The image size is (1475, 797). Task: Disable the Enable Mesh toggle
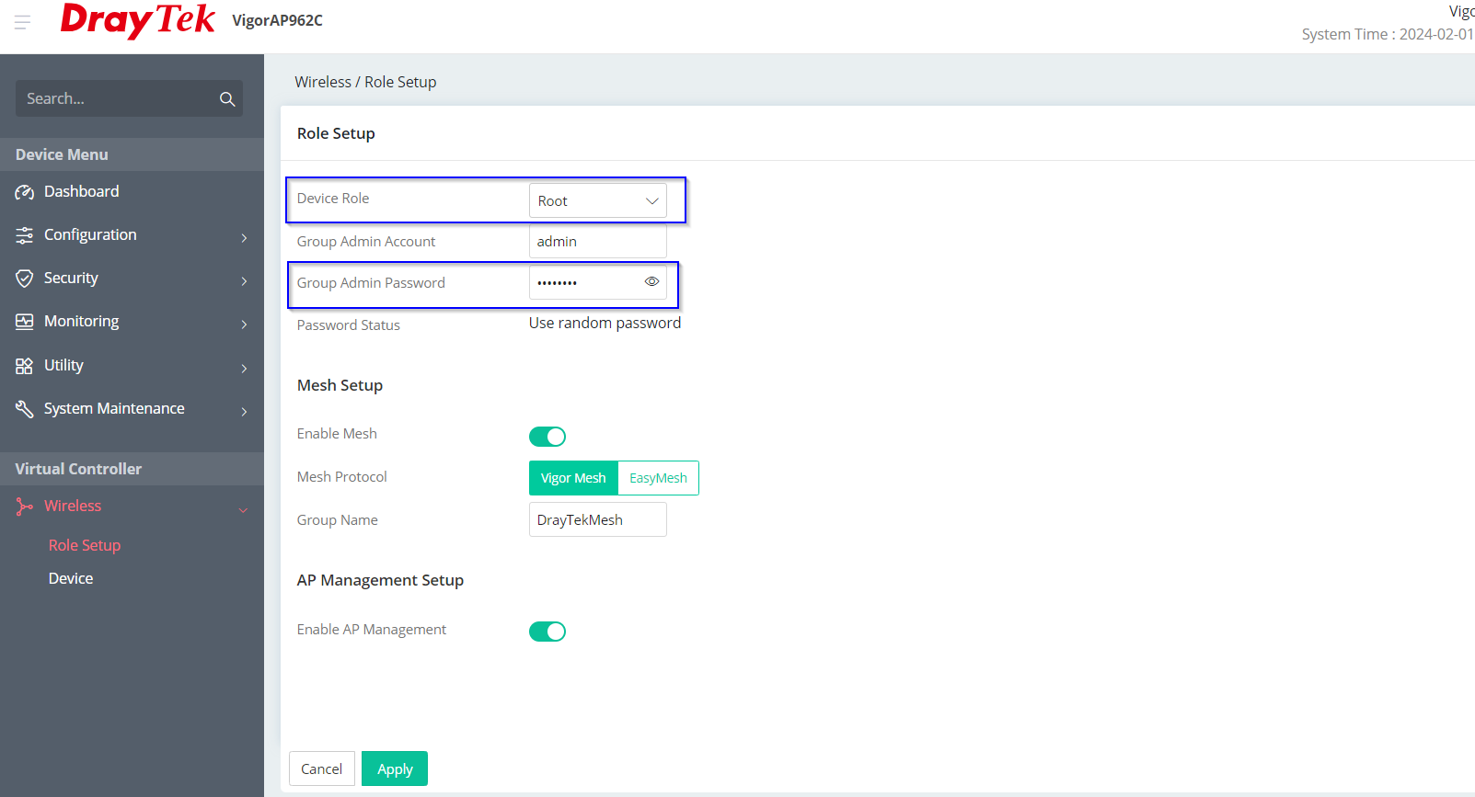click(x=547, y=437)
